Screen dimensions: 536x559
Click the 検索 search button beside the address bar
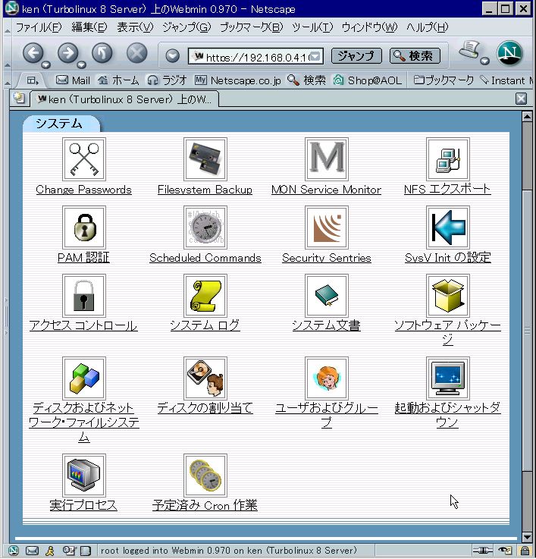coord(415,56)
